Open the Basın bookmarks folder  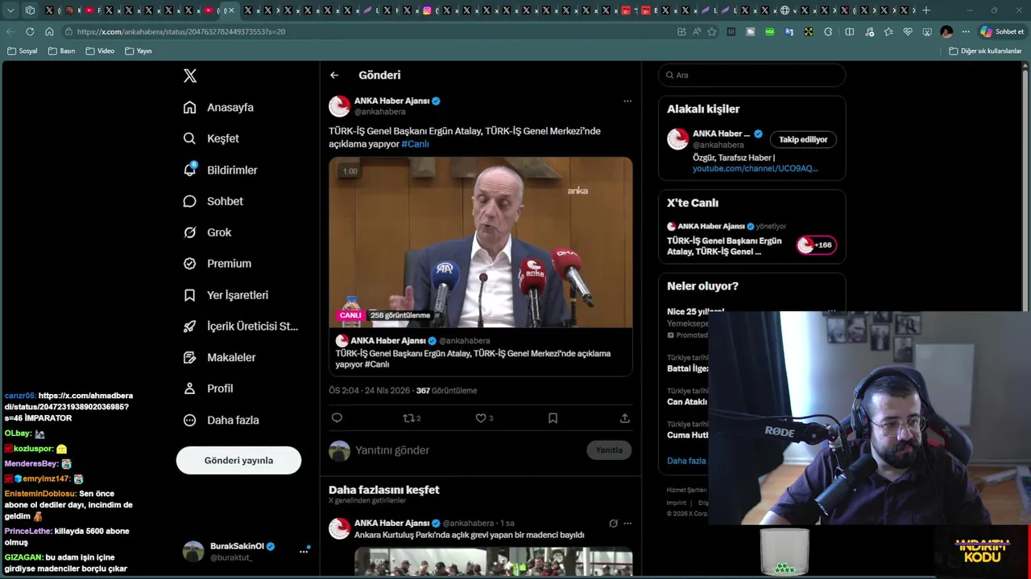62,51
